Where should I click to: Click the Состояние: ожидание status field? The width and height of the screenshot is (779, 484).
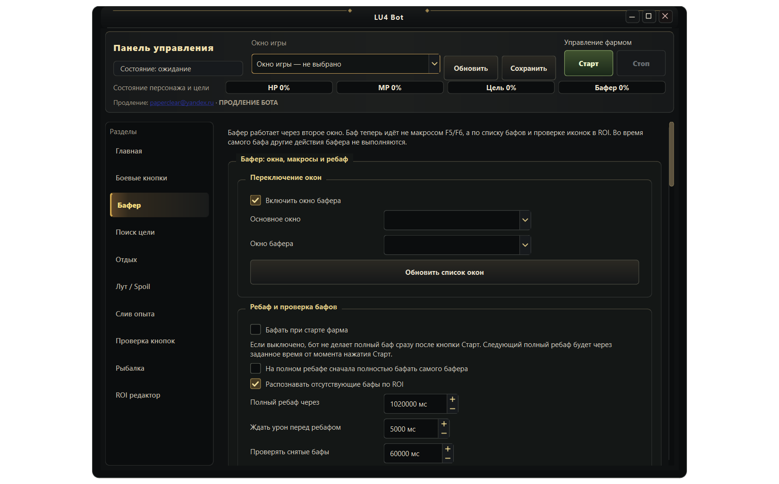(x=178, y=68)
